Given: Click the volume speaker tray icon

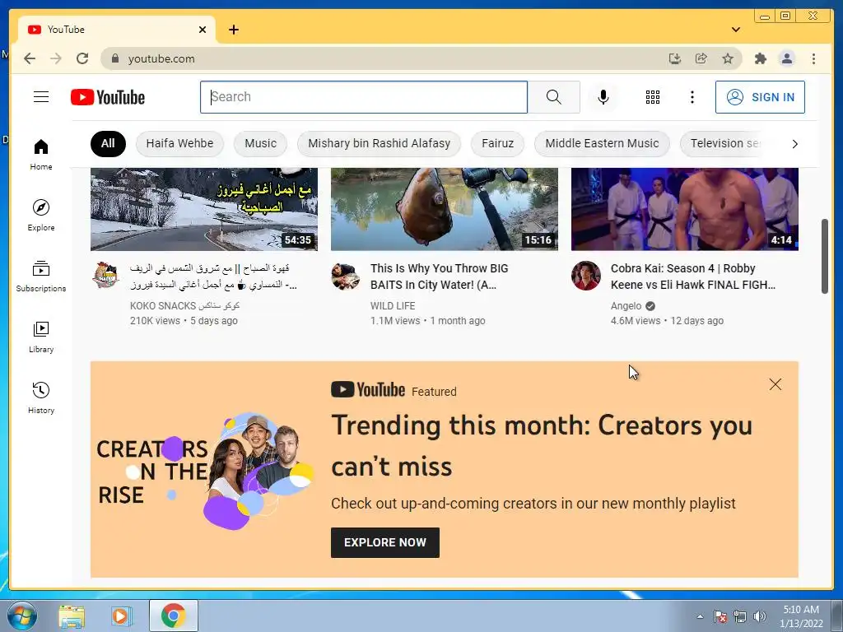Looking at the screenshot, I should [x=759, y=616].
